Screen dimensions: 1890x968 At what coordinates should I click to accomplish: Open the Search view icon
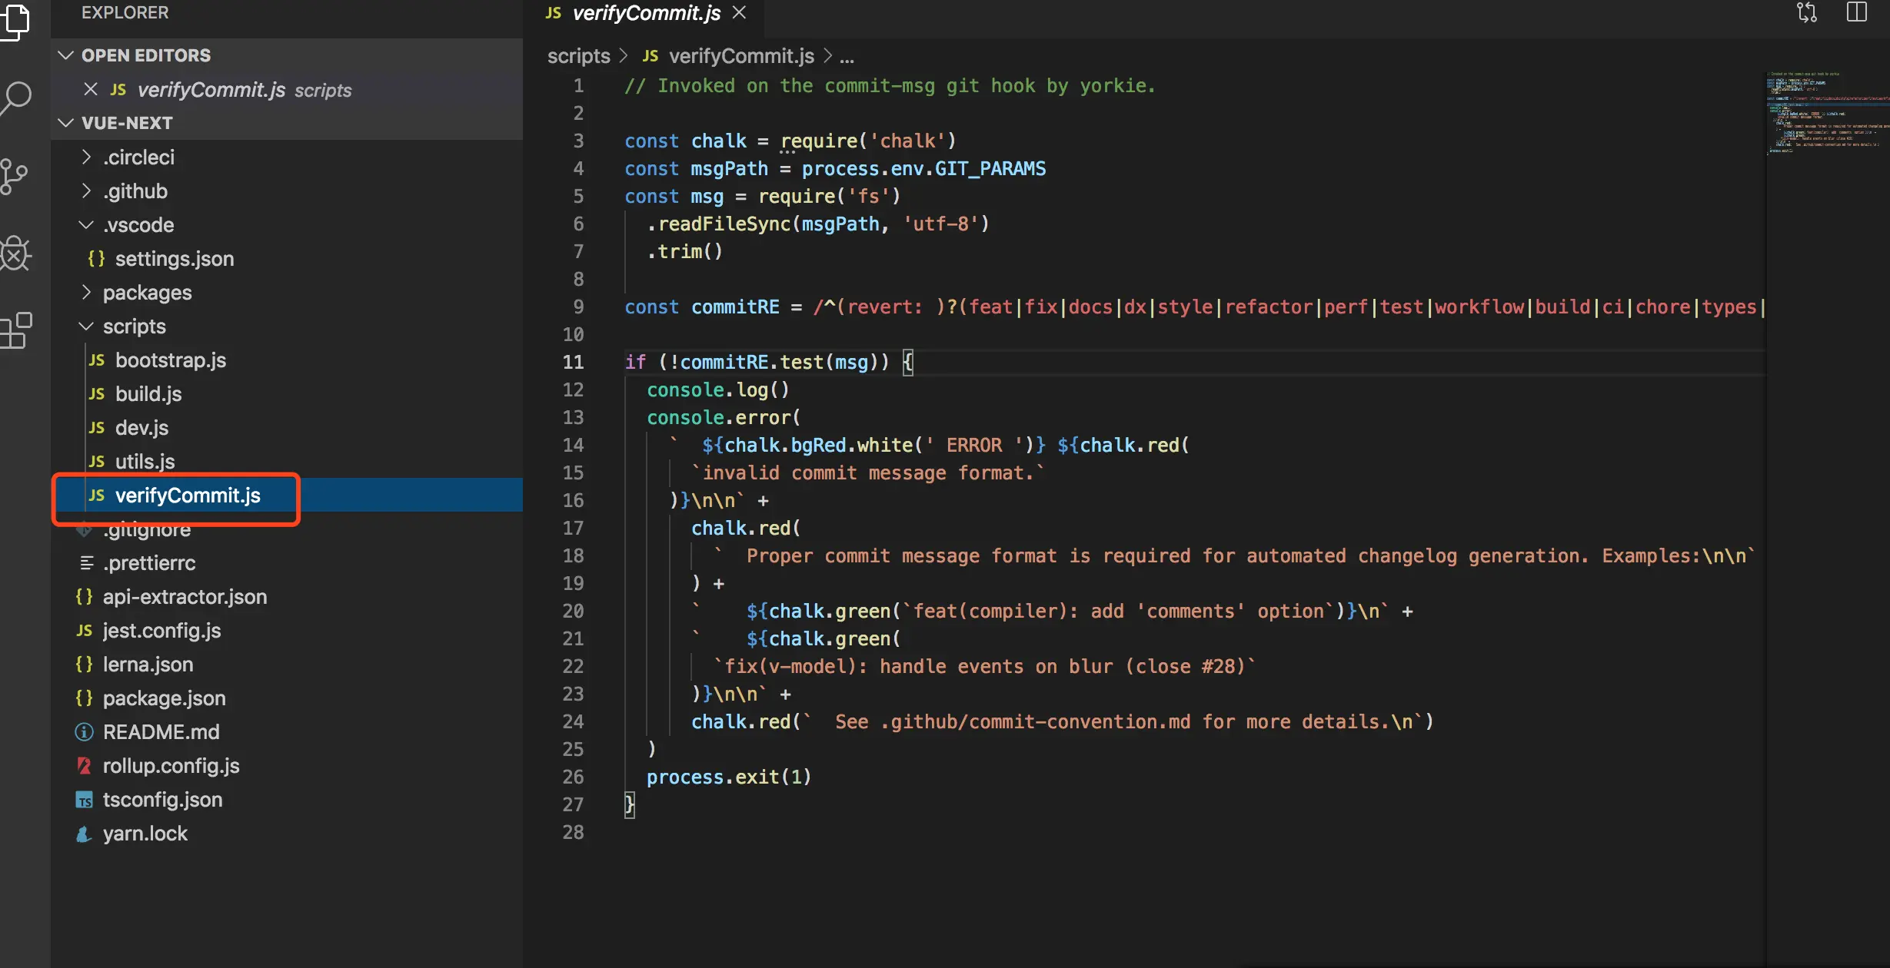tap(17, 98)
